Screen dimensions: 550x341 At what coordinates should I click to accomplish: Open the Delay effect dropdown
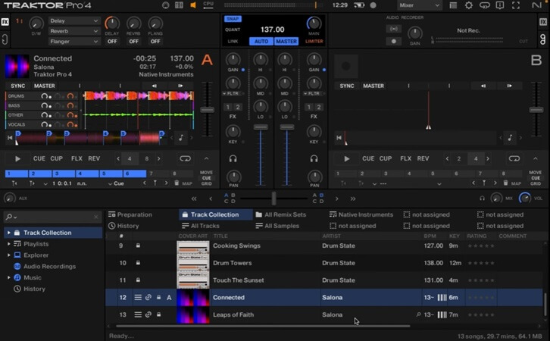pos(74,20)
